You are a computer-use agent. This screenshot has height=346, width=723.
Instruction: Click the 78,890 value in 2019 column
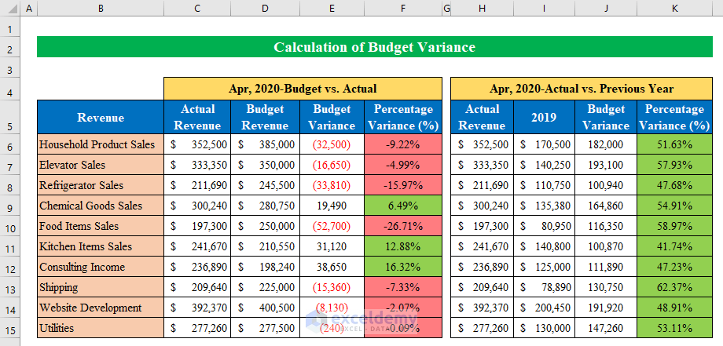pos(544,287)
